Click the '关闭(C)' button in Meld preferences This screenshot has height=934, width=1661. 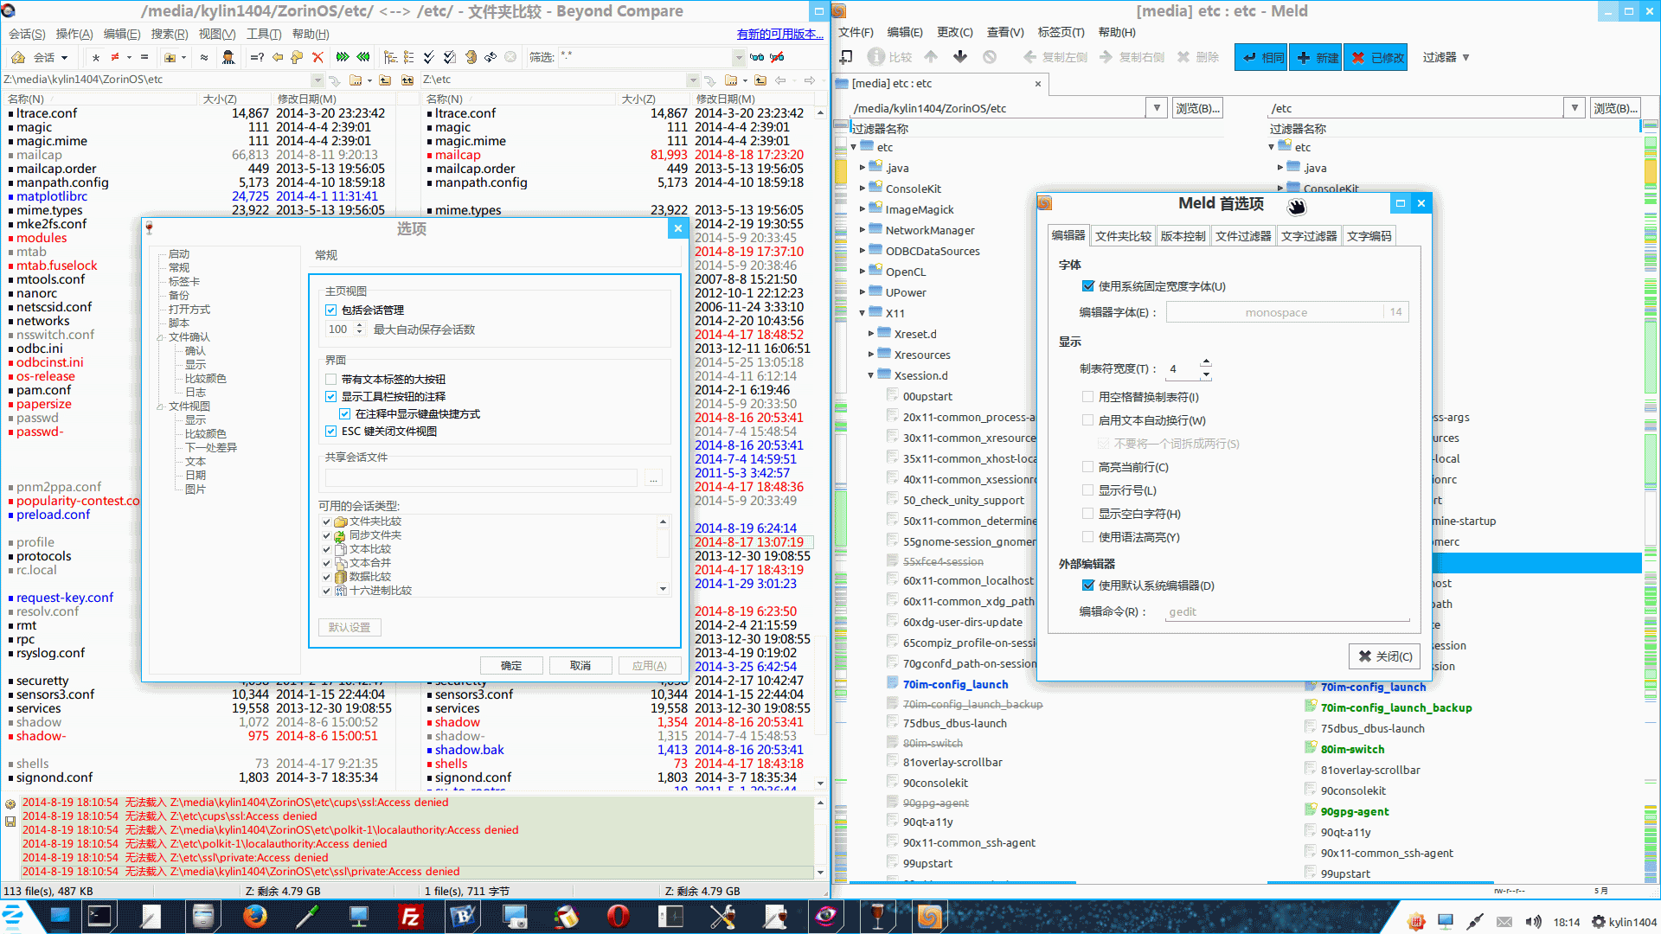click(1384, 656)
